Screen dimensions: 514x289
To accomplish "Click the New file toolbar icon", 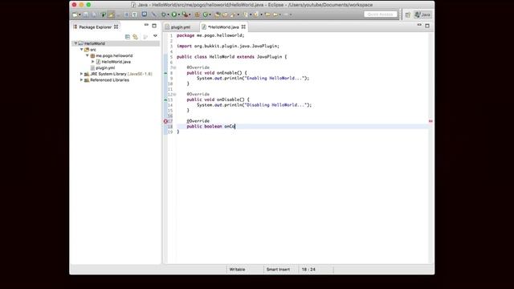I will 75,14.
